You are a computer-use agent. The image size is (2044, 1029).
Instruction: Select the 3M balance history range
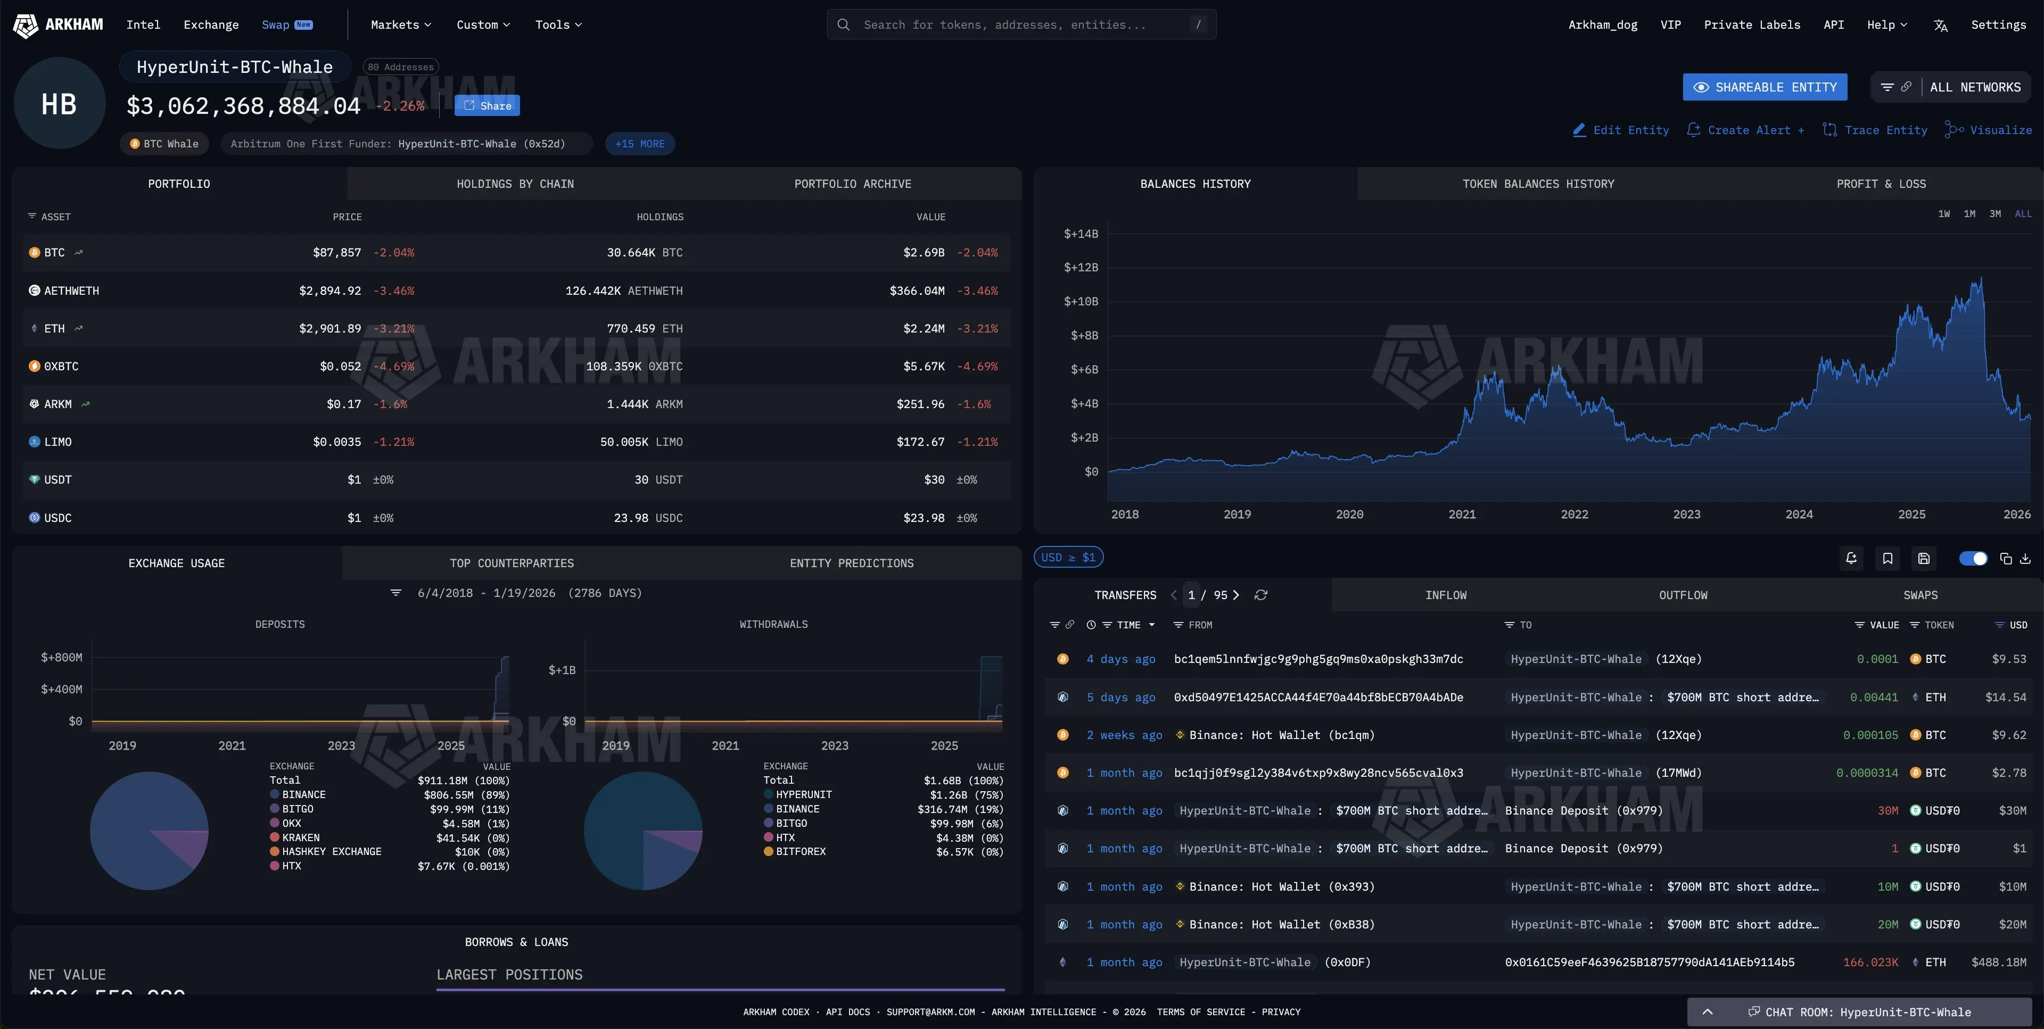(1995, 214)
